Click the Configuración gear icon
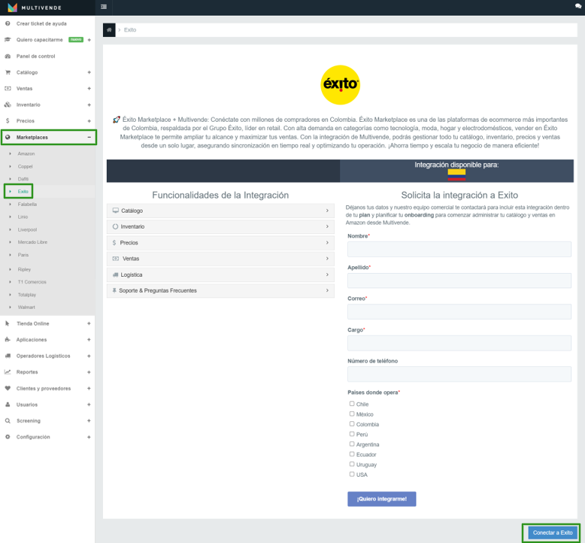585x543 pixels. (x=8, y=437)
